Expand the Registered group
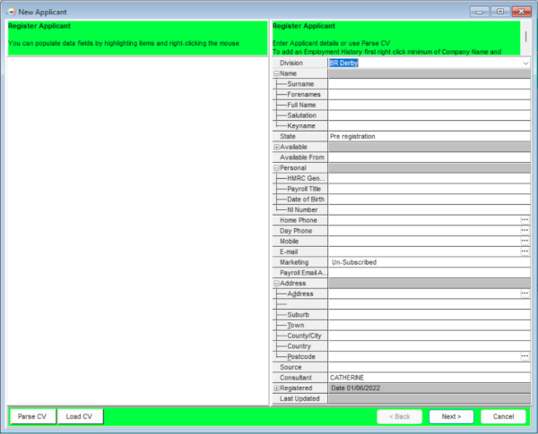Image resolution: width=538 pixels, height=434 pixels. pyautogui.click(x=276, y=388)
